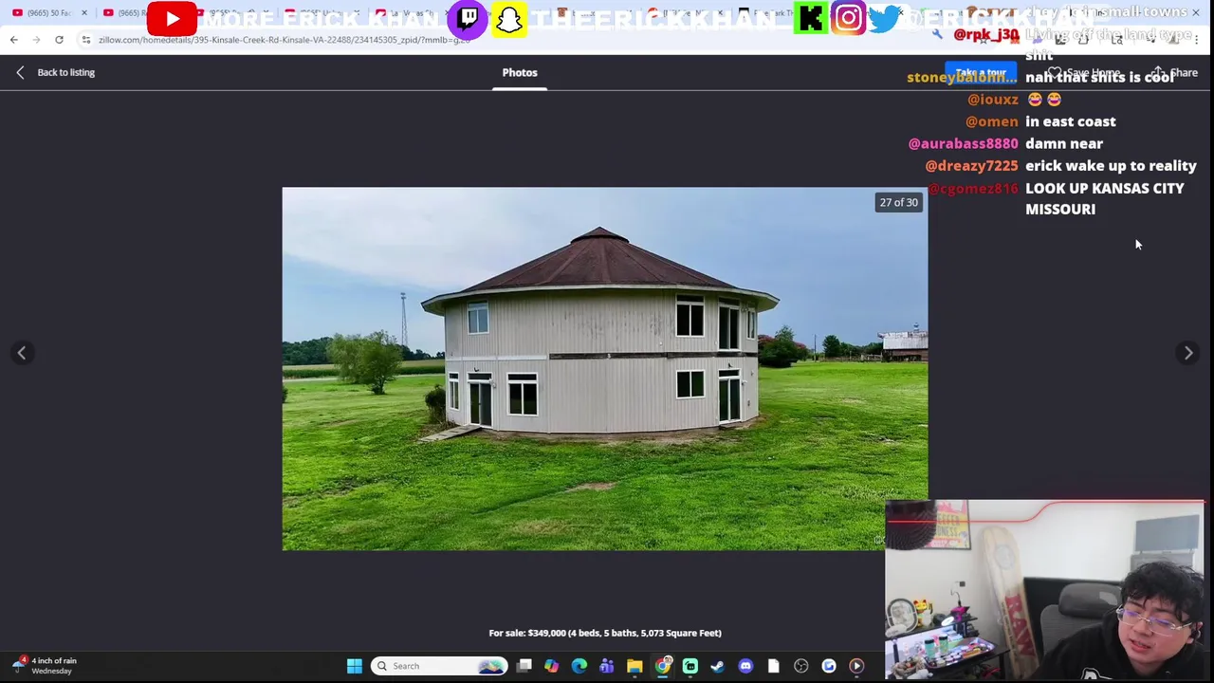The height and width of the screenshot is (683, 1214).
Task: Click the browser back arrow
Action: click(x=14, y=40)
